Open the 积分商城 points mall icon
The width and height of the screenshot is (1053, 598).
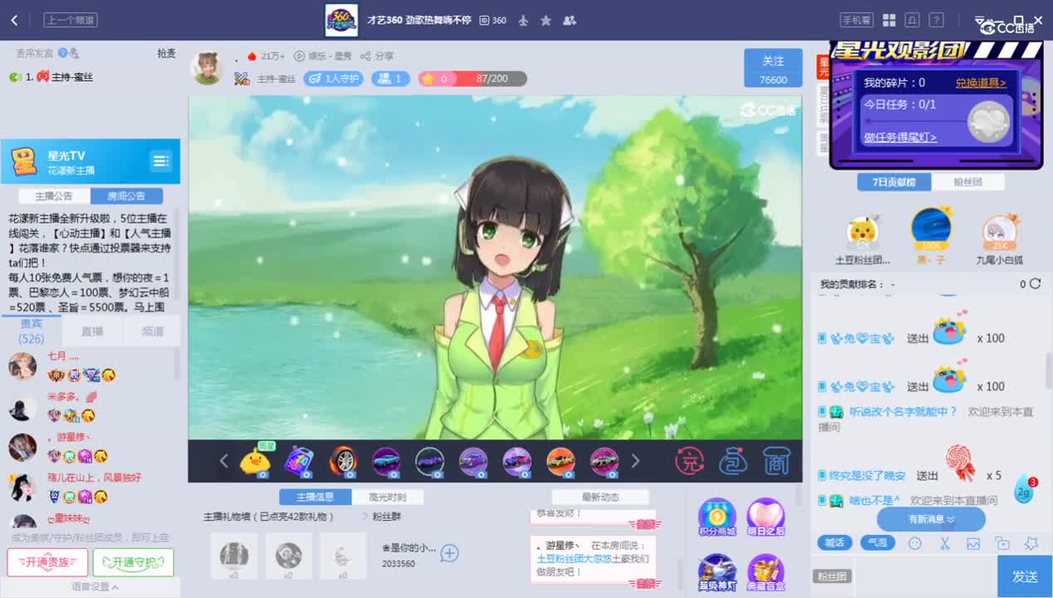point(718,517)
